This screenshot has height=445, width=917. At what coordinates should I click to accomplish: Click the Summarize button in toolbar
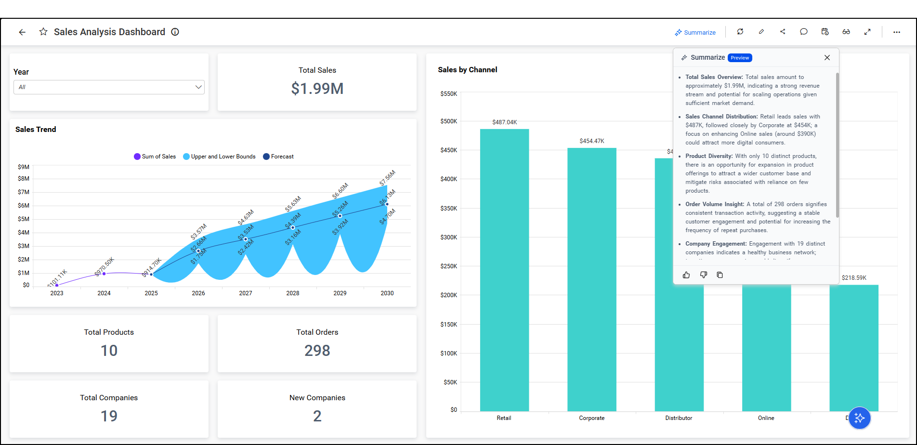[695, 32]
